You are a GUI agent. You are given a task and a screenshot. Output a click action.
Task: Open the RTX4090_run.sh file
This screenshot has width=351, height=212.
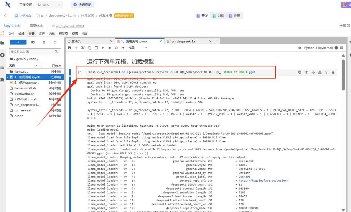(35, 99)
